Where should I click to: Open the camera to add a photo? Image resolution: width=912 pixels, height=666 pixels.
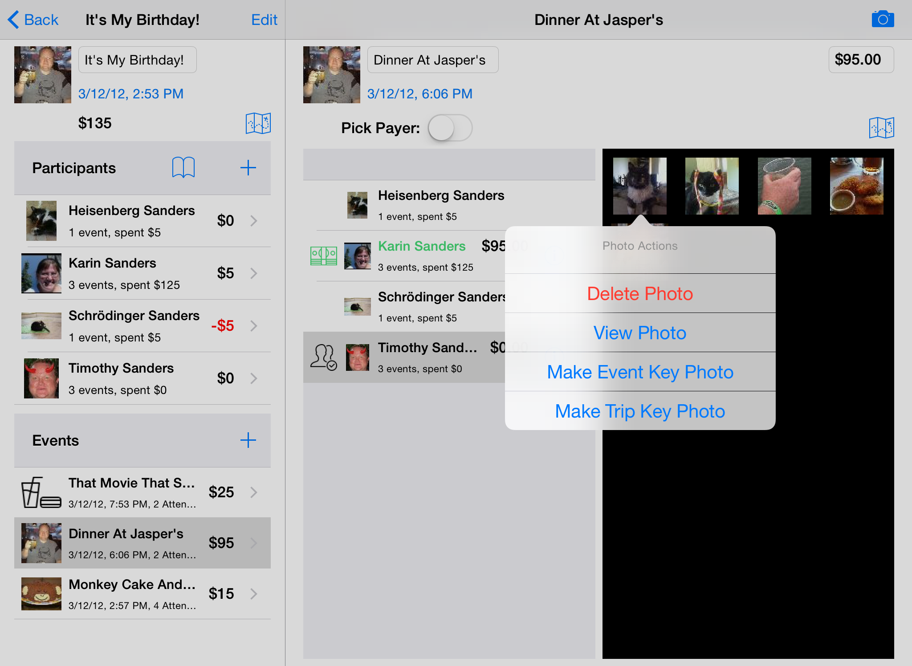tap(883, 19)
